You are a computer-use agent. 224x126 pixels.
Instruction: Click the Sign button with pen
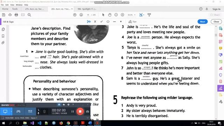[x=133, y=22]
